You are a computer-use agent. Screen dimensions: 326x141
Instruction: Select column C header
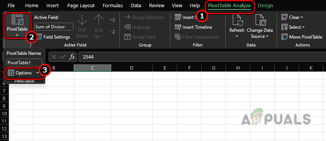[x=92, y=68]
